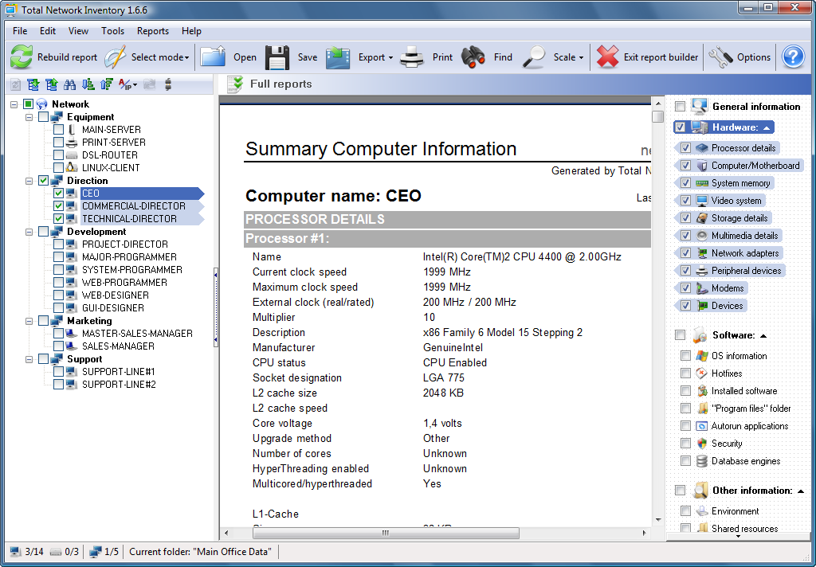Collapse the Support group in the tree
The image size is (816, 567).
point(29,359)
